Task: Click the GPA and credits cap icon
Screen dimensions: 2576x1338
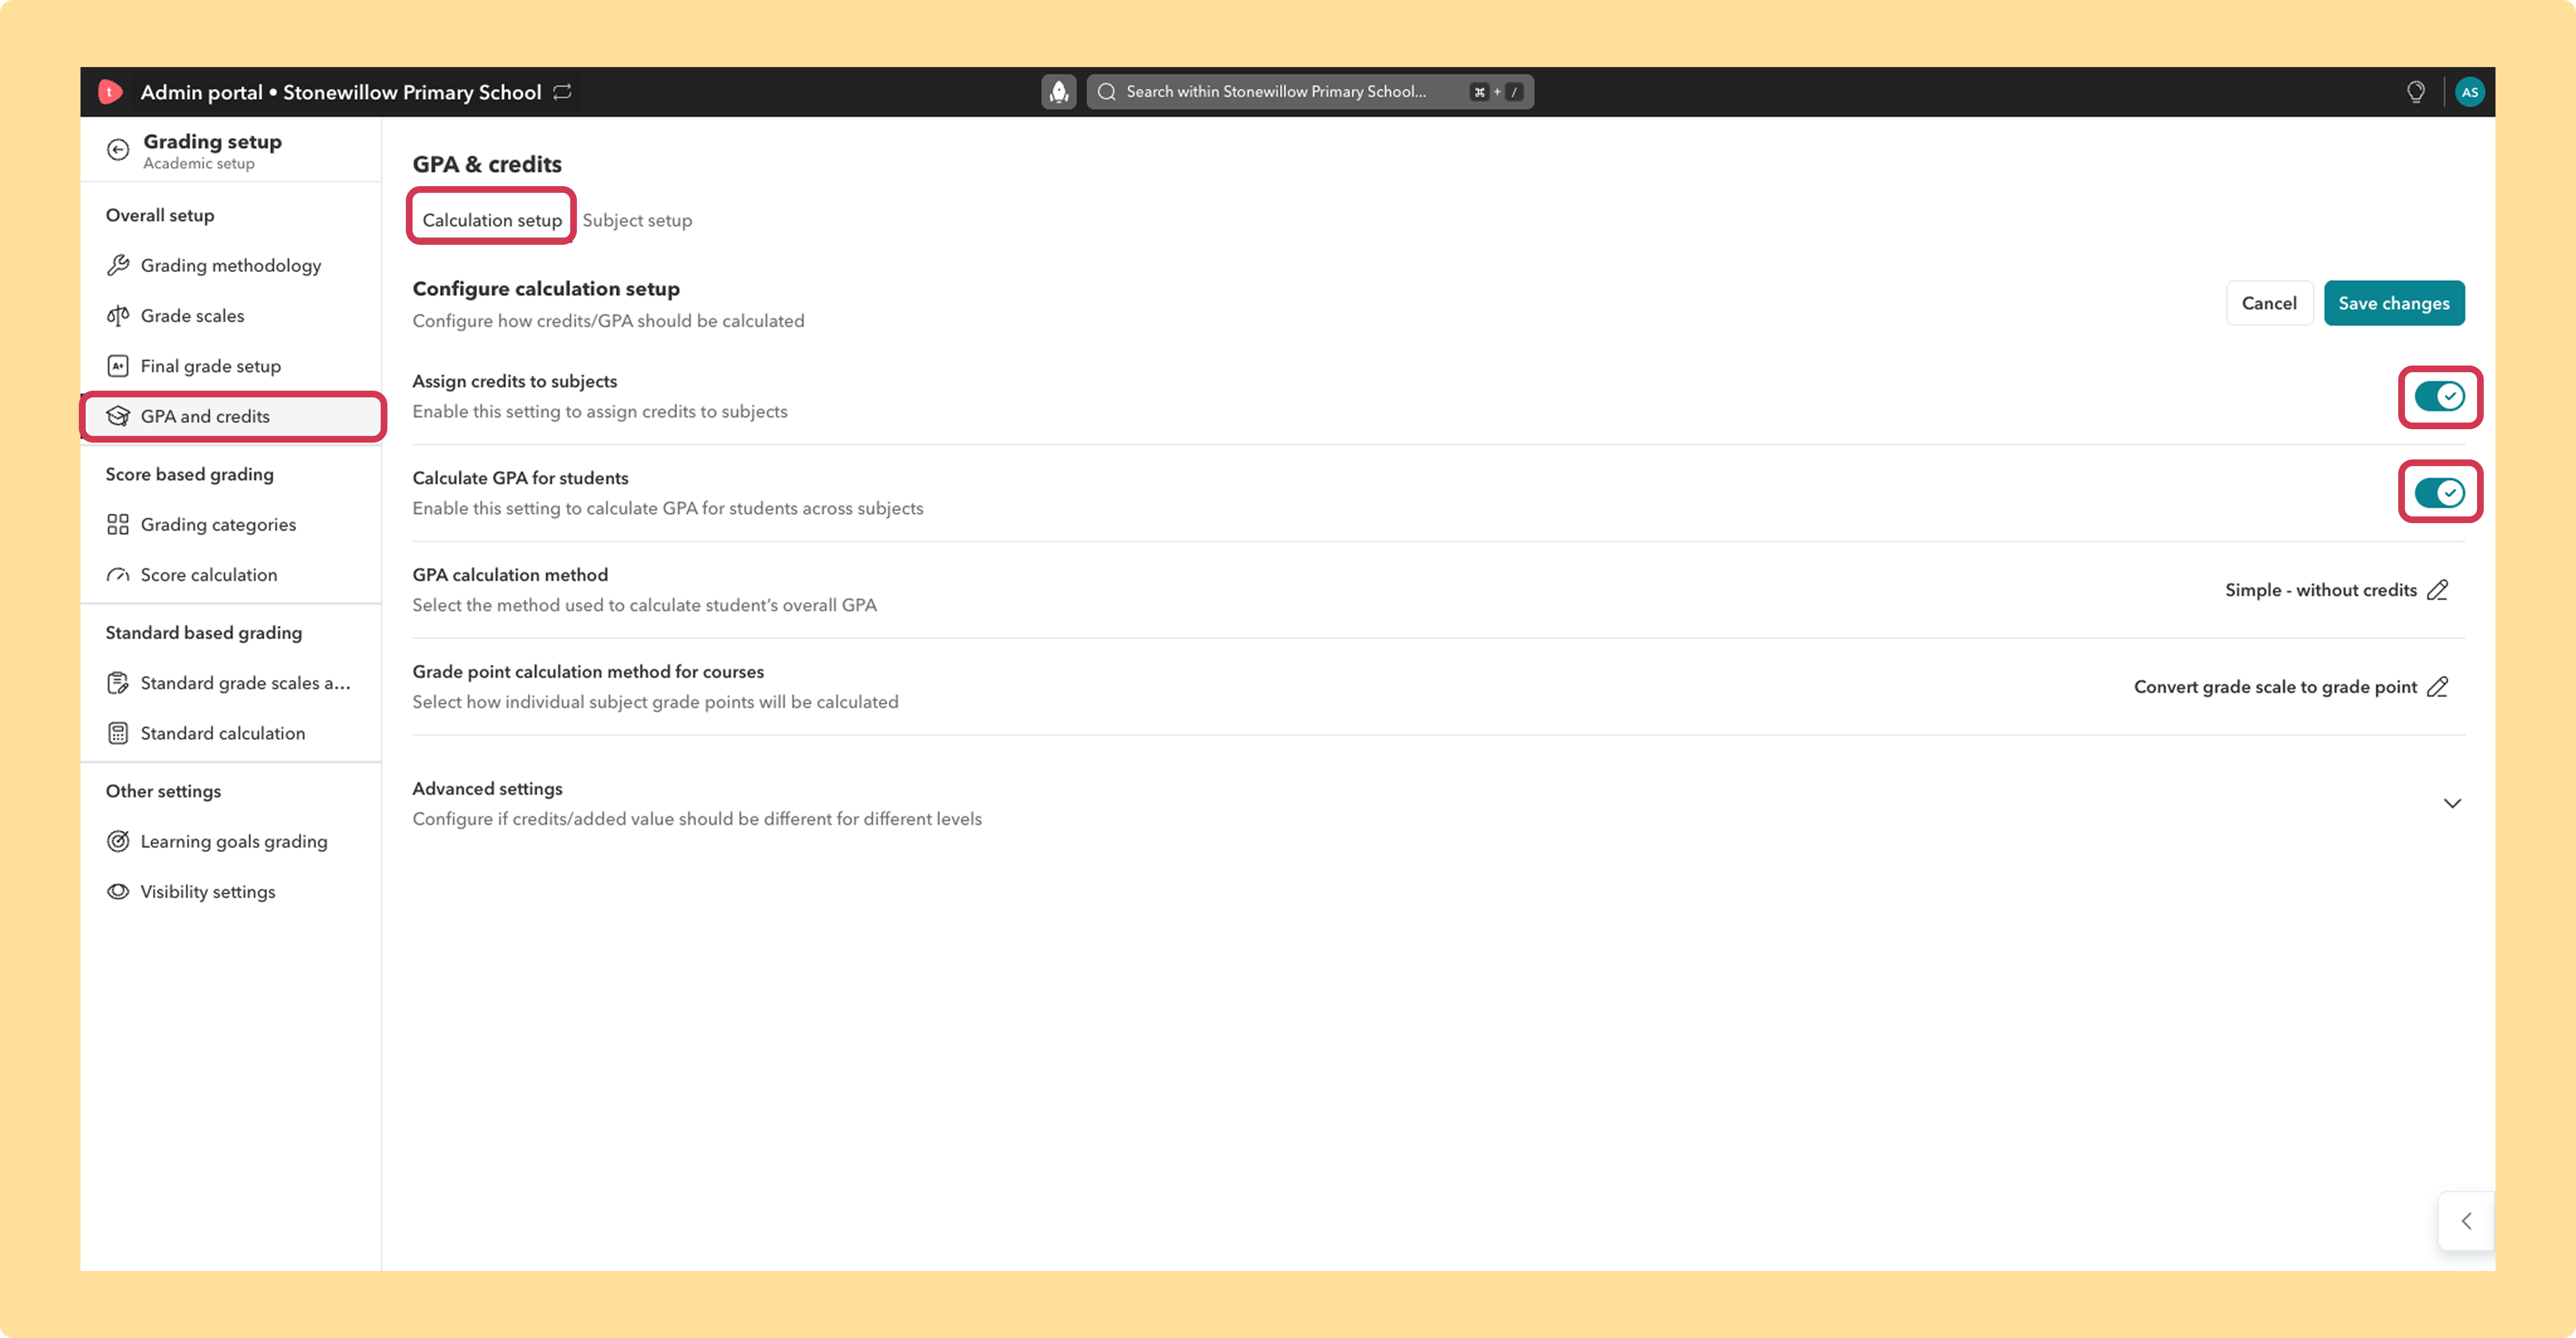Action: [x=118, y=416]
